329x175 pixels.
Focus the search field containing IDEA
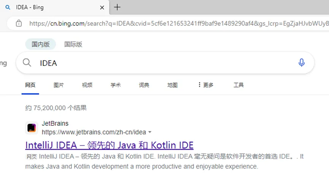pos(163,63)
